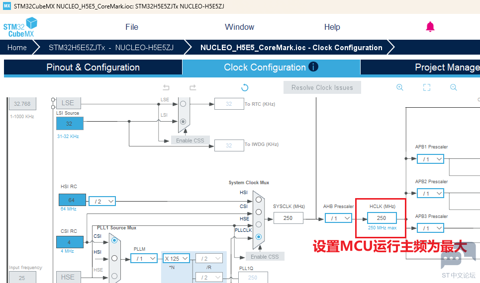This screenshot has height=283, width=480.
Task: Open the APB1 Prescaler dropdown
Action: point(430,159)
